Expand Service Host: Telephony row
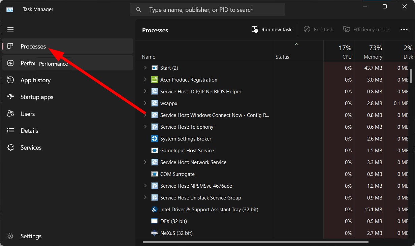 (145, 127)
